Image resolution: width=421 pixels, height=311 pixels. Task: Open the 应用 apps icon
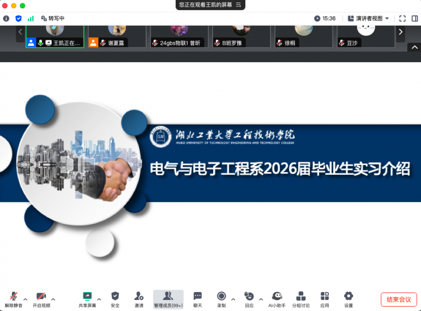point(325,299)
